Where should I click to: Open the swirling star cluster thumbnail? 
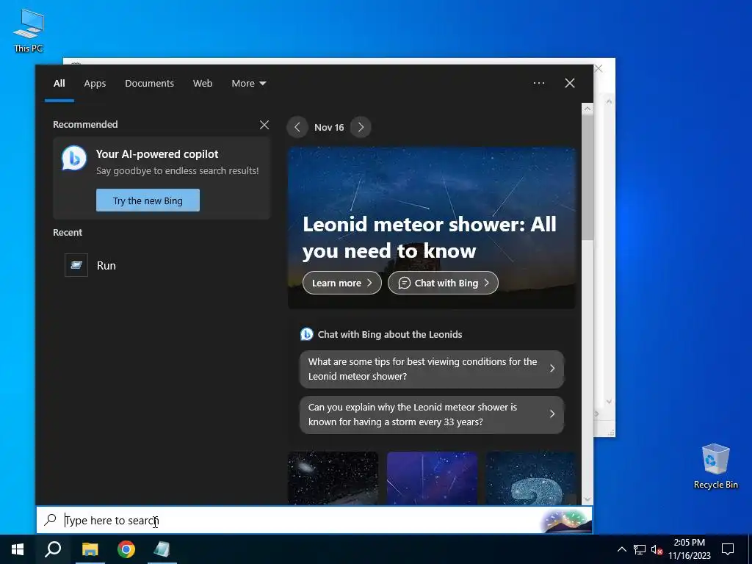(531, 477)
